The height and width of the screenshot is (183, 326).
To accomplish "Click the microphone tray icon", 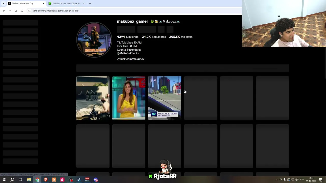I will [x=285, y=180].
